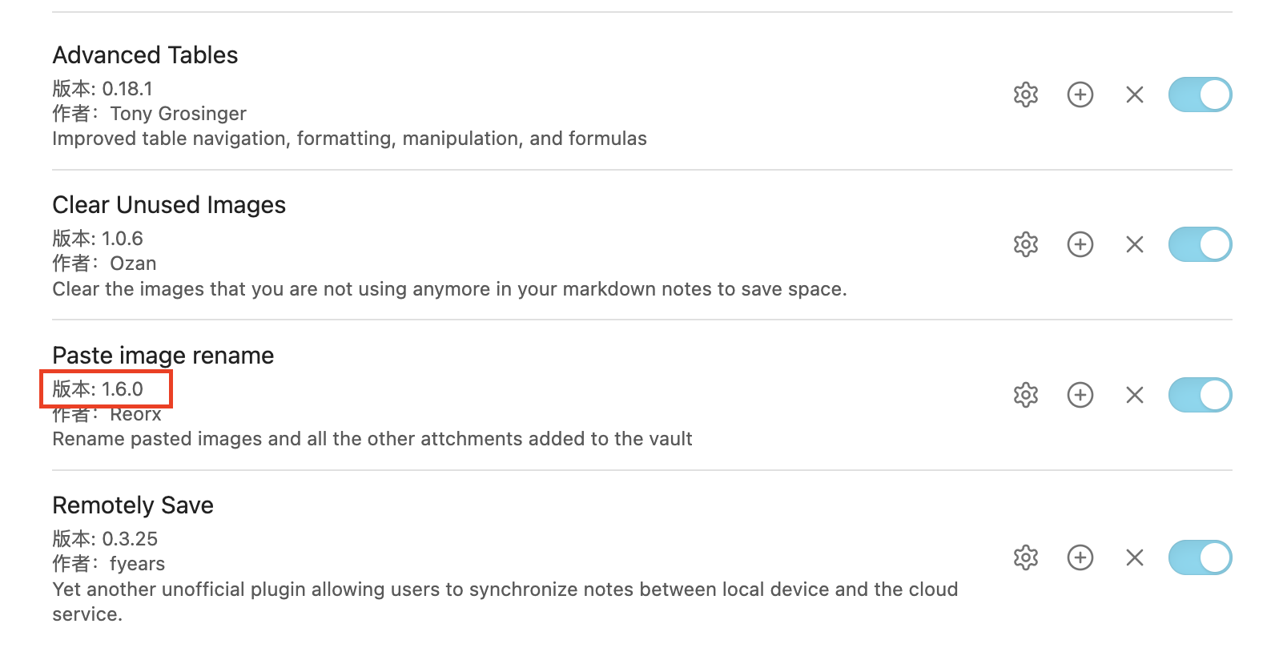Add hotkey for Advanced Tables plugin

tap(1080, 95)
